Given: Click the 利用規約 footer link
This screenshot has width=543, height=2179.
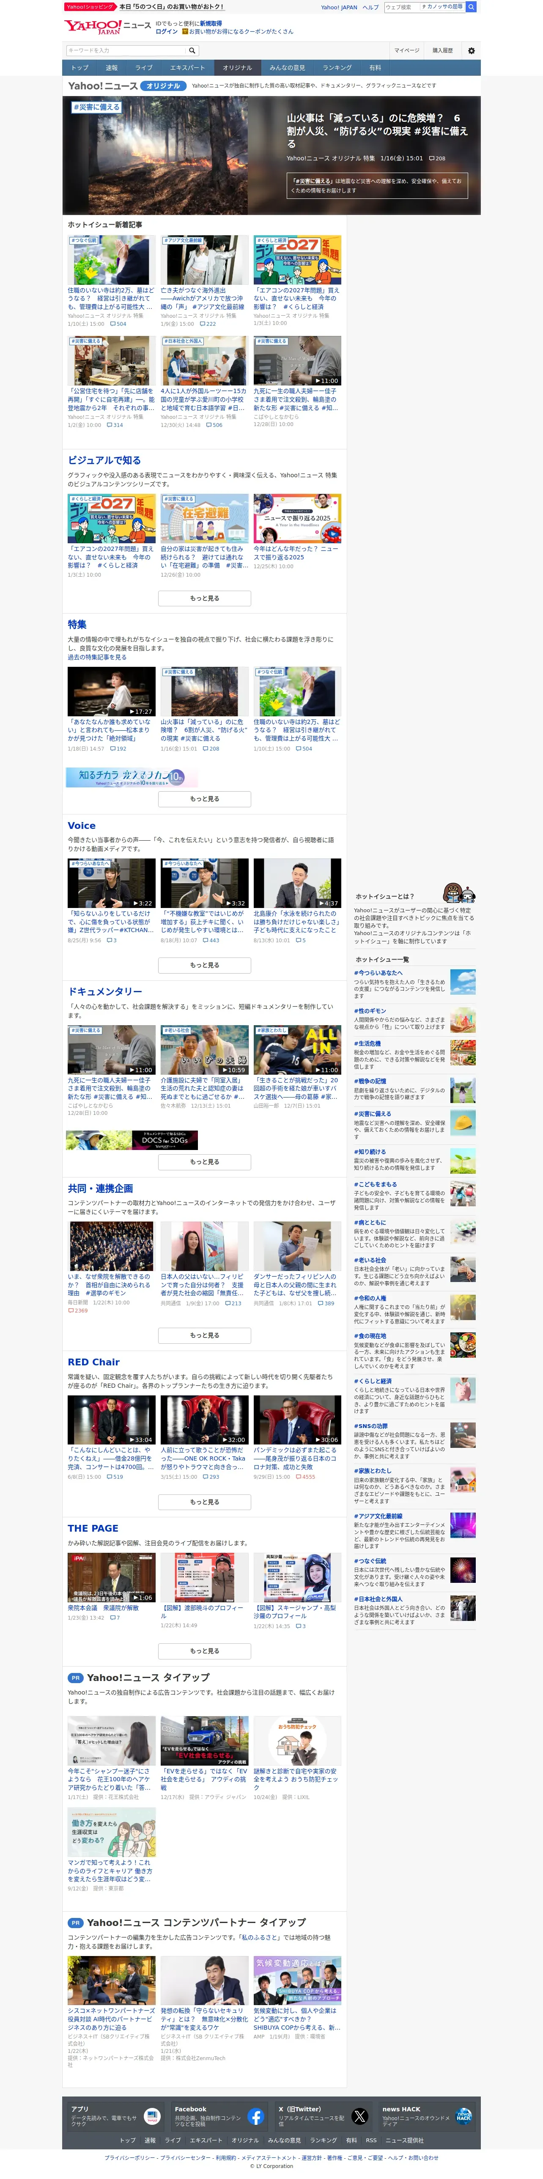Looking at the screenshot, I should (226, 2158).
